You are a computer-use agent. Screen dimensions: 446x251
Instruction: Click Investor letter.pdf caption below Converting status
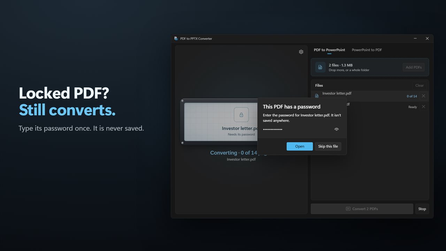241,159
